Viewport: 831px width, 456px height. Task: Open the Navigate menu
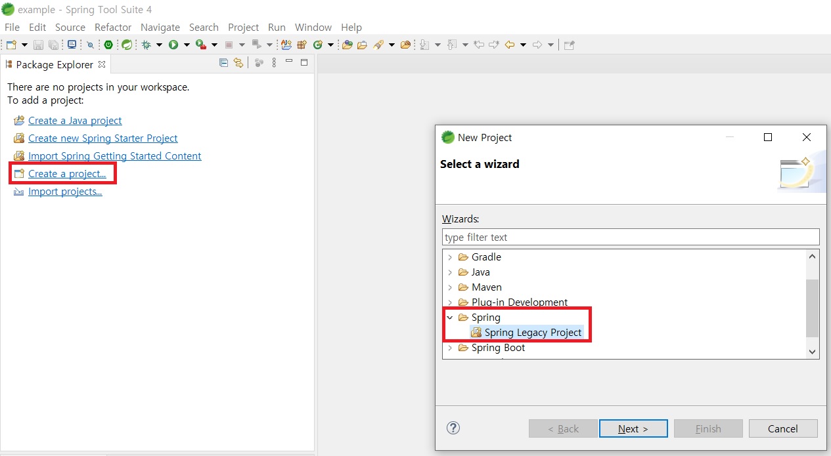[160, 27]
